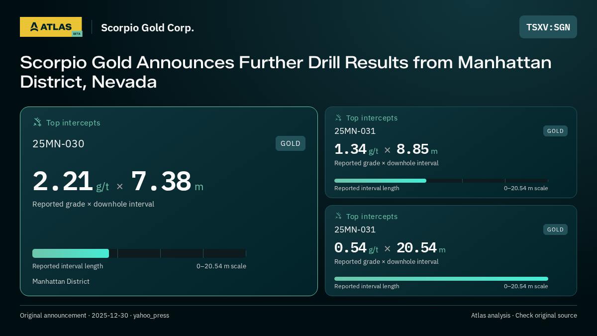Select the 25MN-030 hole ID text
Image resolution: width=597 pixels, height=336 pixels.
58,144
